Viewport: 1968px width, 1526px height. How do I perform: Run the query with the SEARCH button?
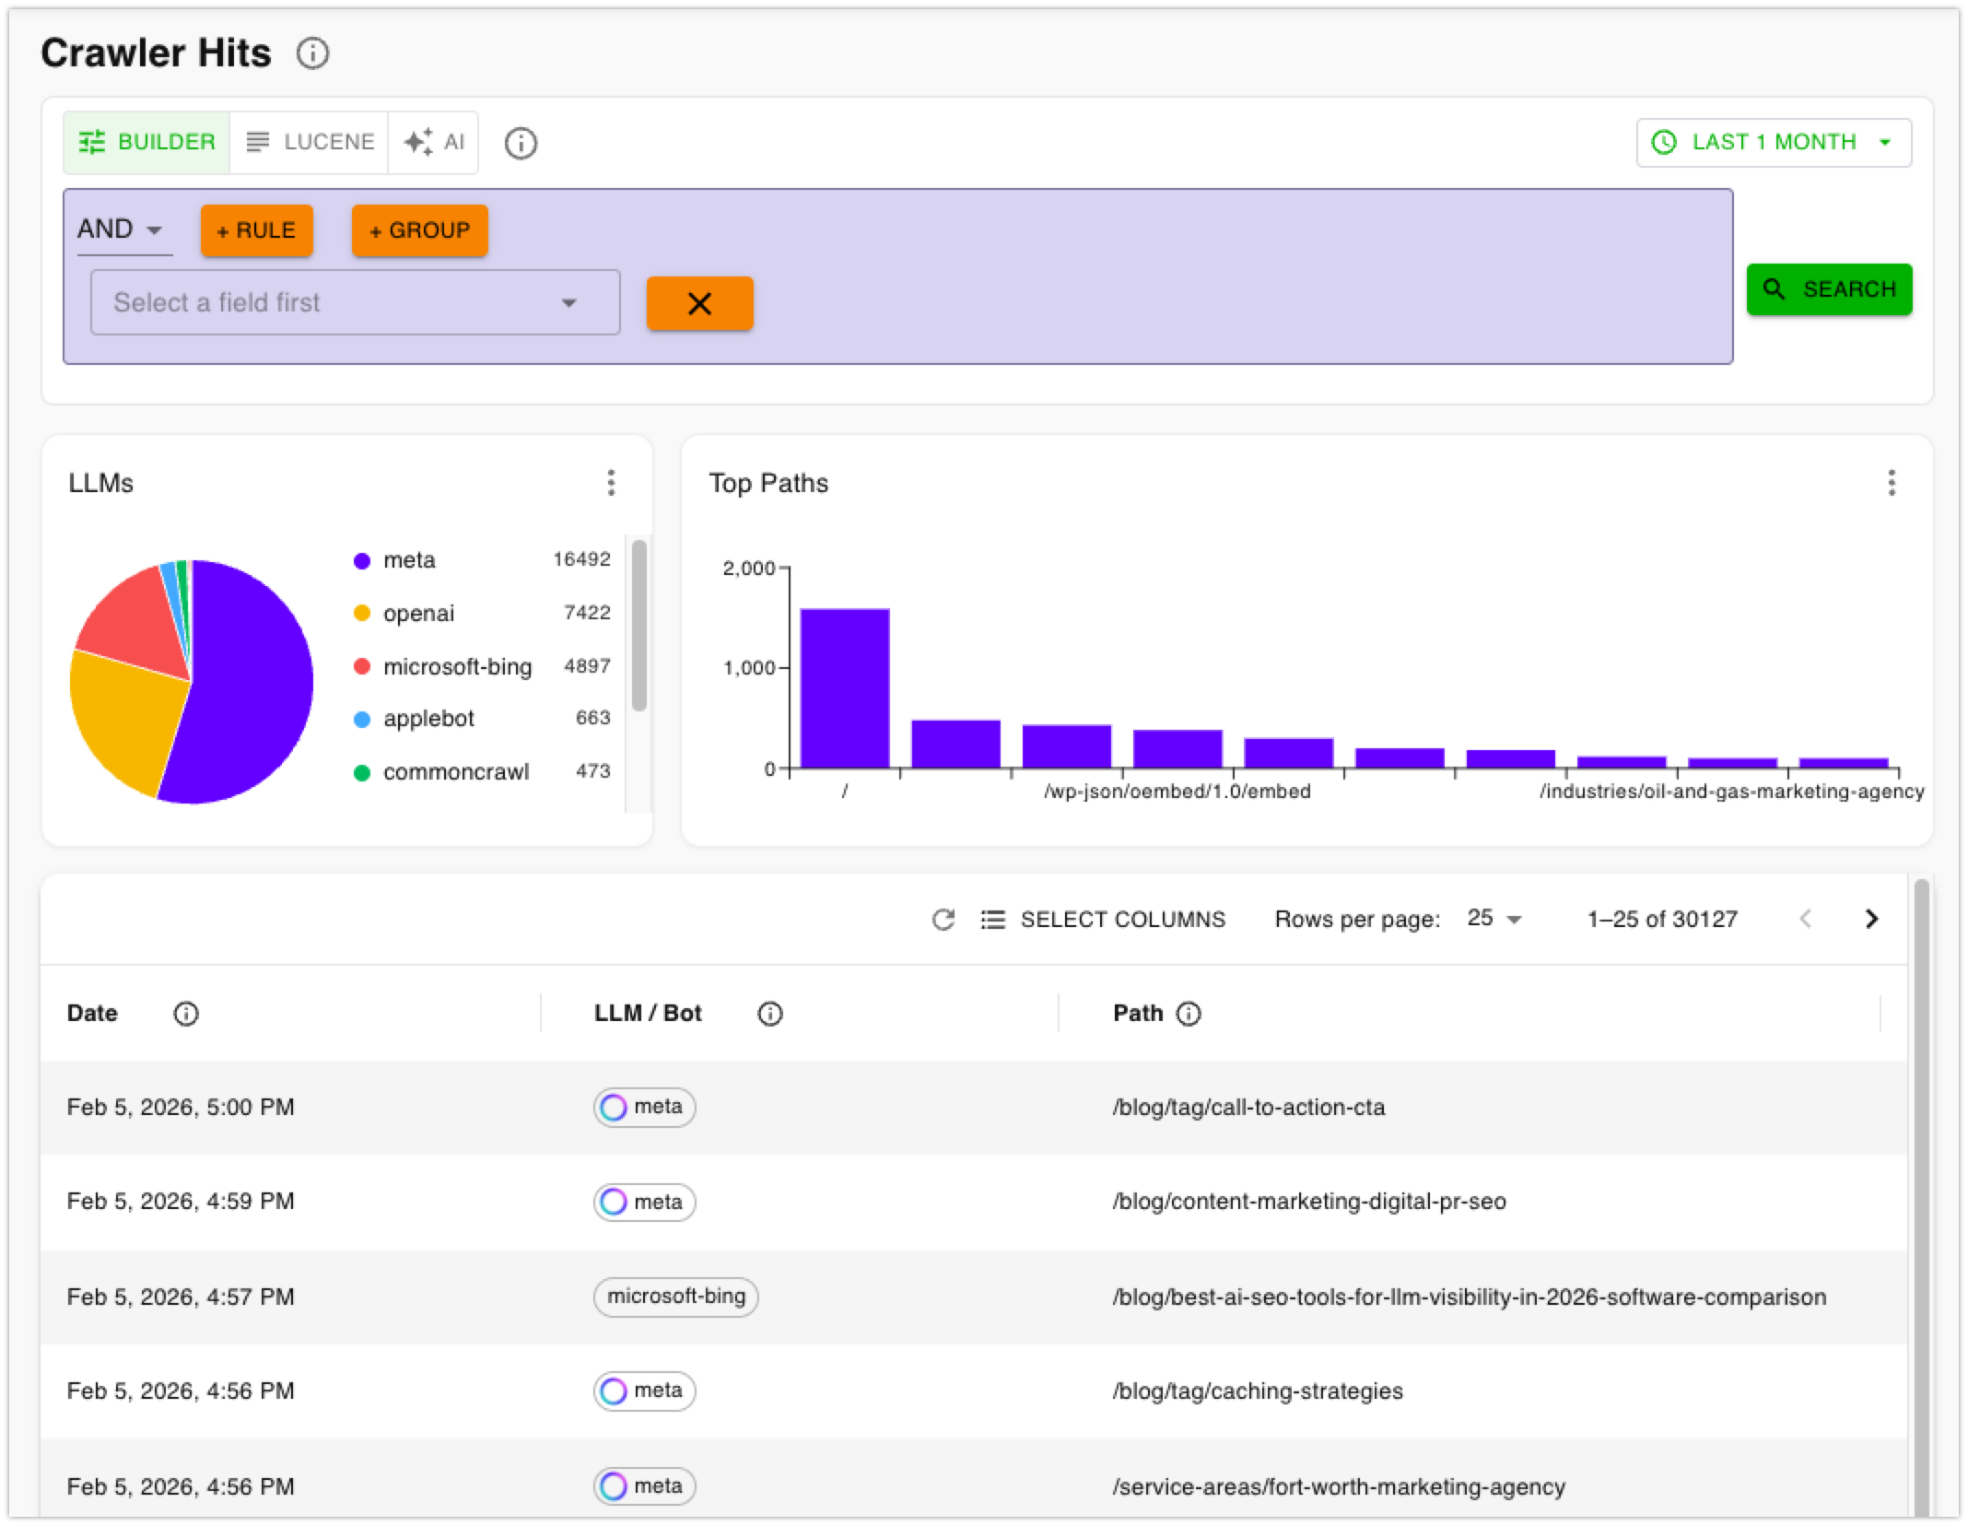coord(1829,288)
